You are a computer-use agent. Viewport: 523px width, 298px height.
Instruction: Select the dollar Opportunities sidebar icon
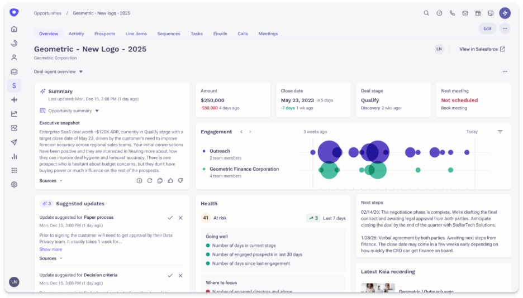click(14, 85)
